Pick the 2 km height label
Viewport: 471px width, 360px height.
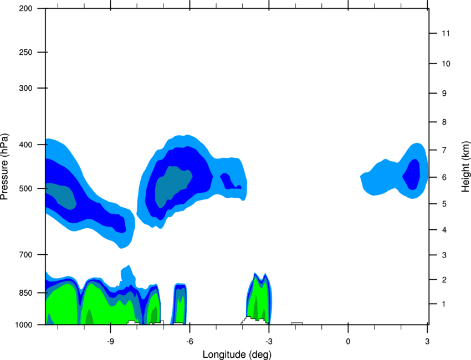point(444,280)
